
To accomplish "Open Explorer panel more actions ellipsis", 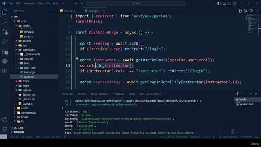I will click(53, 11).
